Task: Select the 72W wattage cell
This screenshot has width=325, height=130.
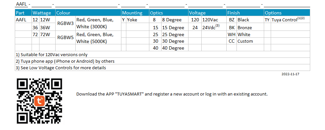Action: (x=47, y=34)
